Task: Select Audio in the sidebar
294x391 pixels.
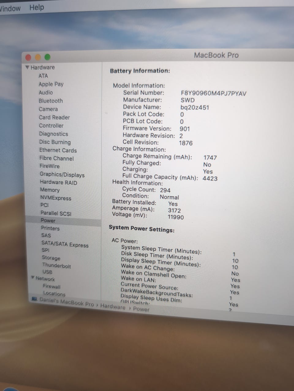Action: 46,92
